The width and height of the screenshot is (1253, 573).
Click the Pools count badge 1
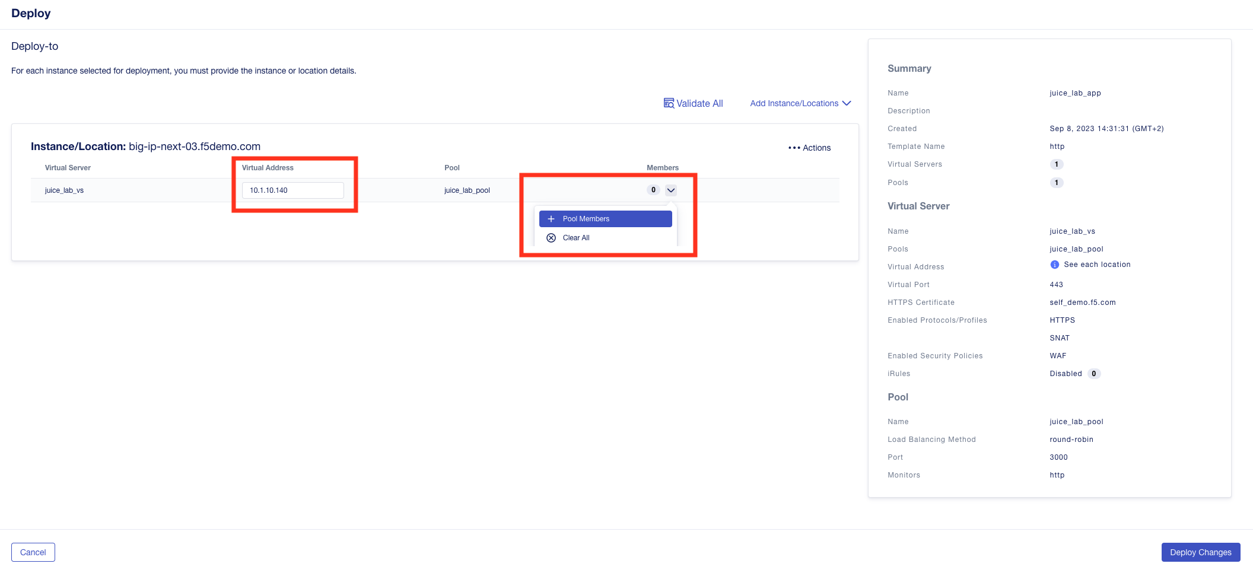click(1057, 183)
